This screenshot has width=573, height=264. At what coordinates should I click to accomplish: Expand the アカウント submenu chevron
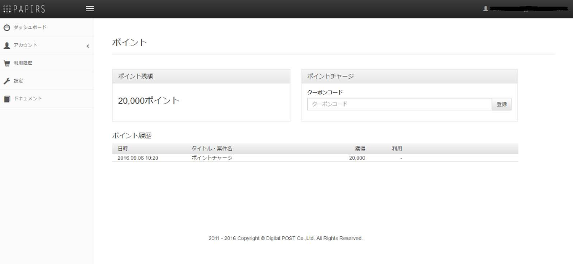pos(88,45)
